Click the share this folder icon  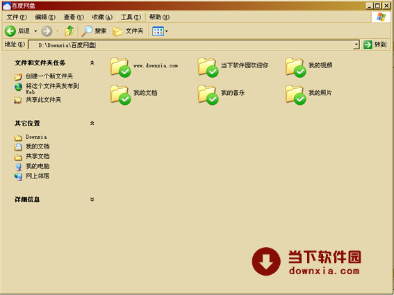18,100
